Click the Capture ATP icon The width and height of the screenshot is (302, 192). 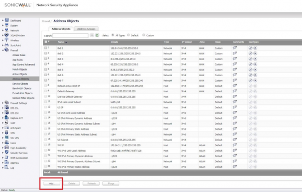[7, 117]
